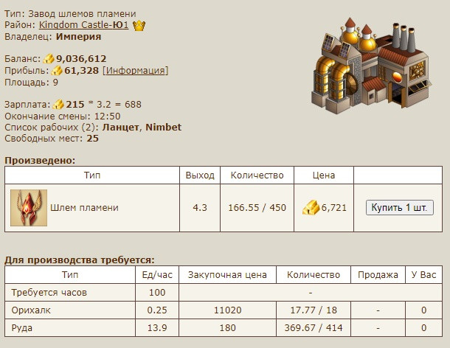This screenshot has height=348, width=450.
Task: Click the gold icon next to price 6,721
Action: pos(311,207)
